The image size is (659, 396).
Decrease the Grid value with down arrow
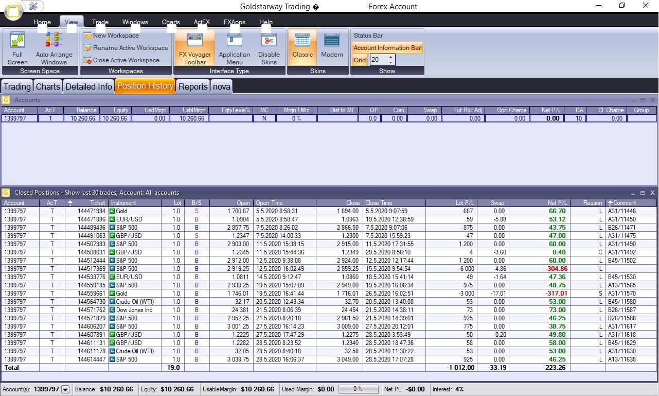click(x=391, y=62)
